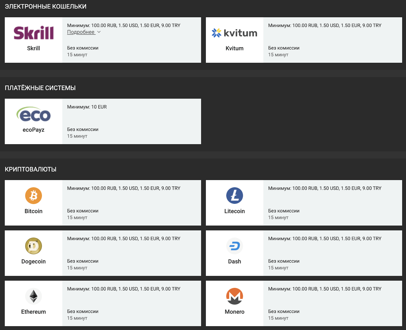Click the Monero label text
The width and height of the screenshot is (406, 330).
[x=234, y=312]
